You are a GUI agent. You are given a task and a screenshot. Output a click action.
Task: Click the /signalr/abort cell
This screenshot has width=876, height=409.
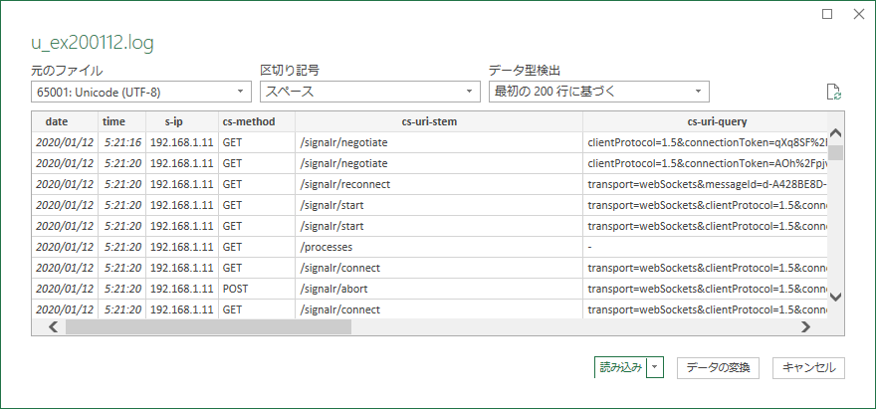[439, 289]
